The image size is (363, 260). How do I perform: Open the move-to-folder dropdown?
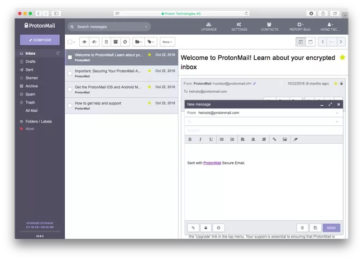pyautogui.click(x=138, y=42)
